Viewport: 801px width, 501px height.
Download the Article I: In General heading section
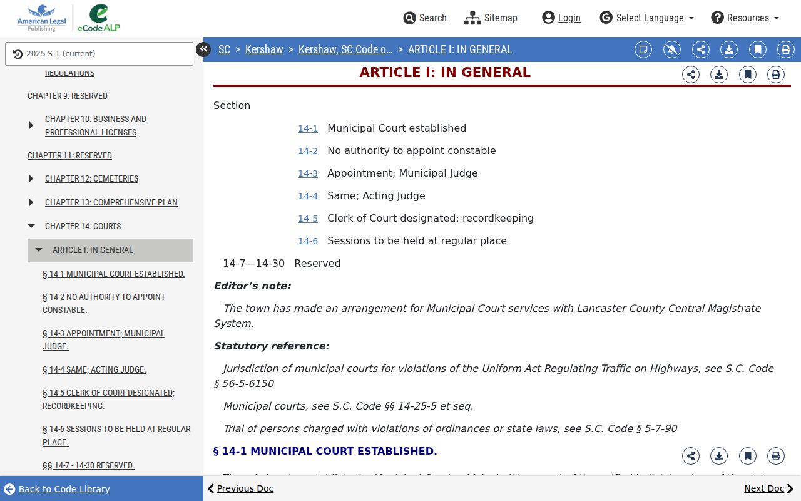[x=719, y=75]
